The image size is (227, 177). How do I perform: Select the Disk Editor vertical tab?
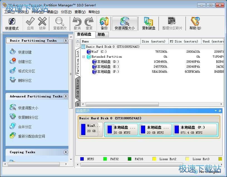(78, 88)
